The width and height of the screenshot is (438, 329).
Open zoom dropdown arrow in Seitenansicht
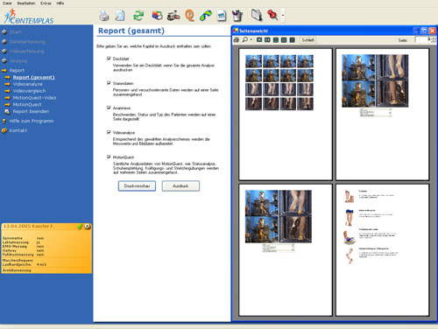pyautogui.click(x=251, y=40)
